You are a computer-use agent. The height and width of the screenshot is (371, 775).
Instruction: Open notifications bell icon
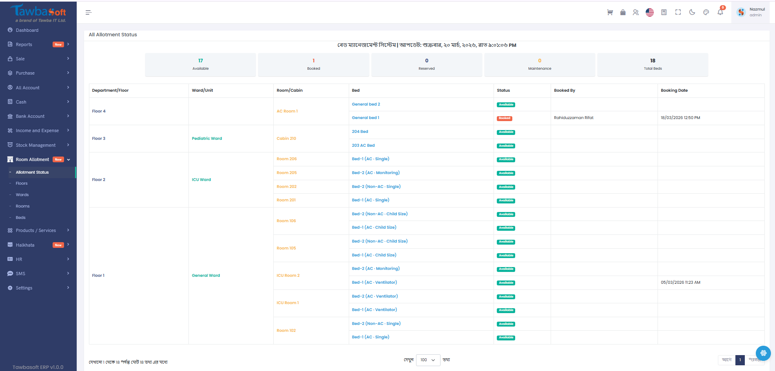click(x=720, y=12)
